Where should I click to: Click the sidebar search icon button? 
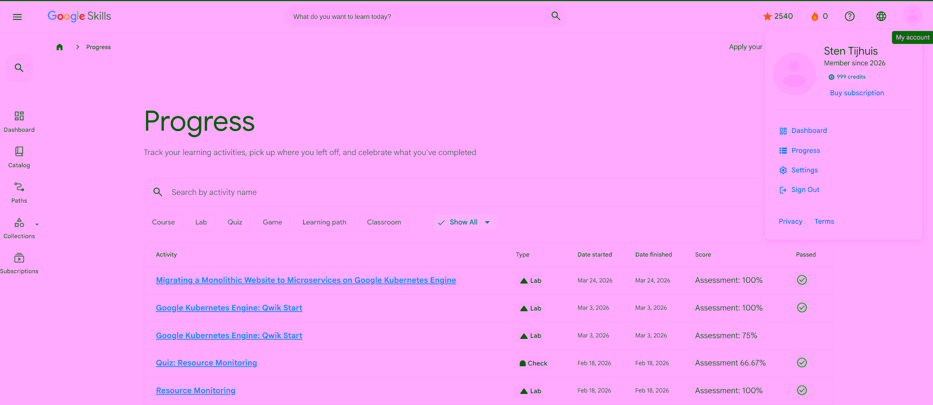click(19, 68)
